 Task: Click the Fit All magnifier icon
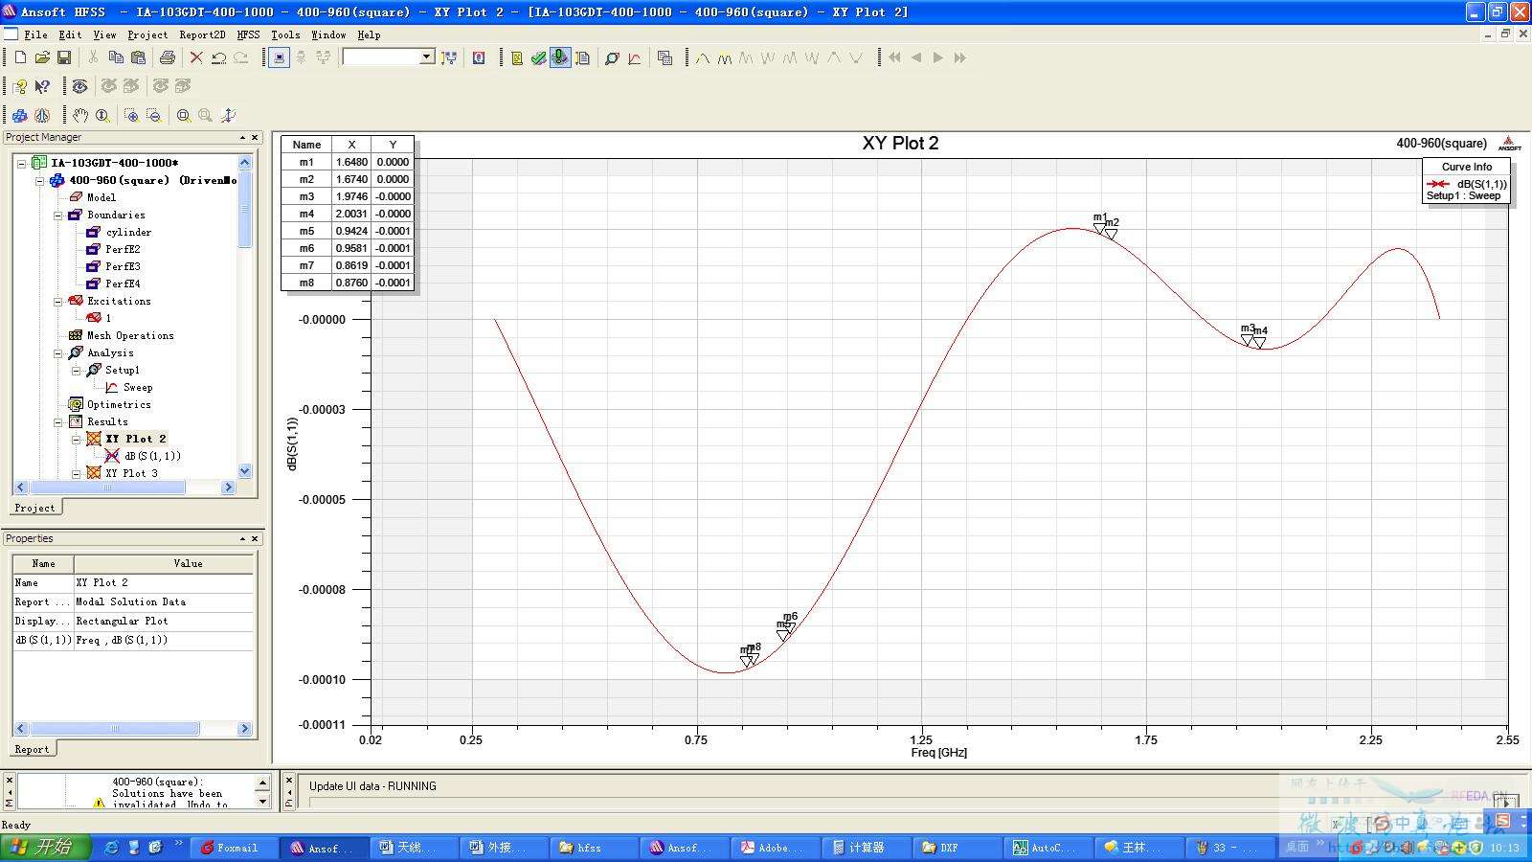[x=183, y=115]
